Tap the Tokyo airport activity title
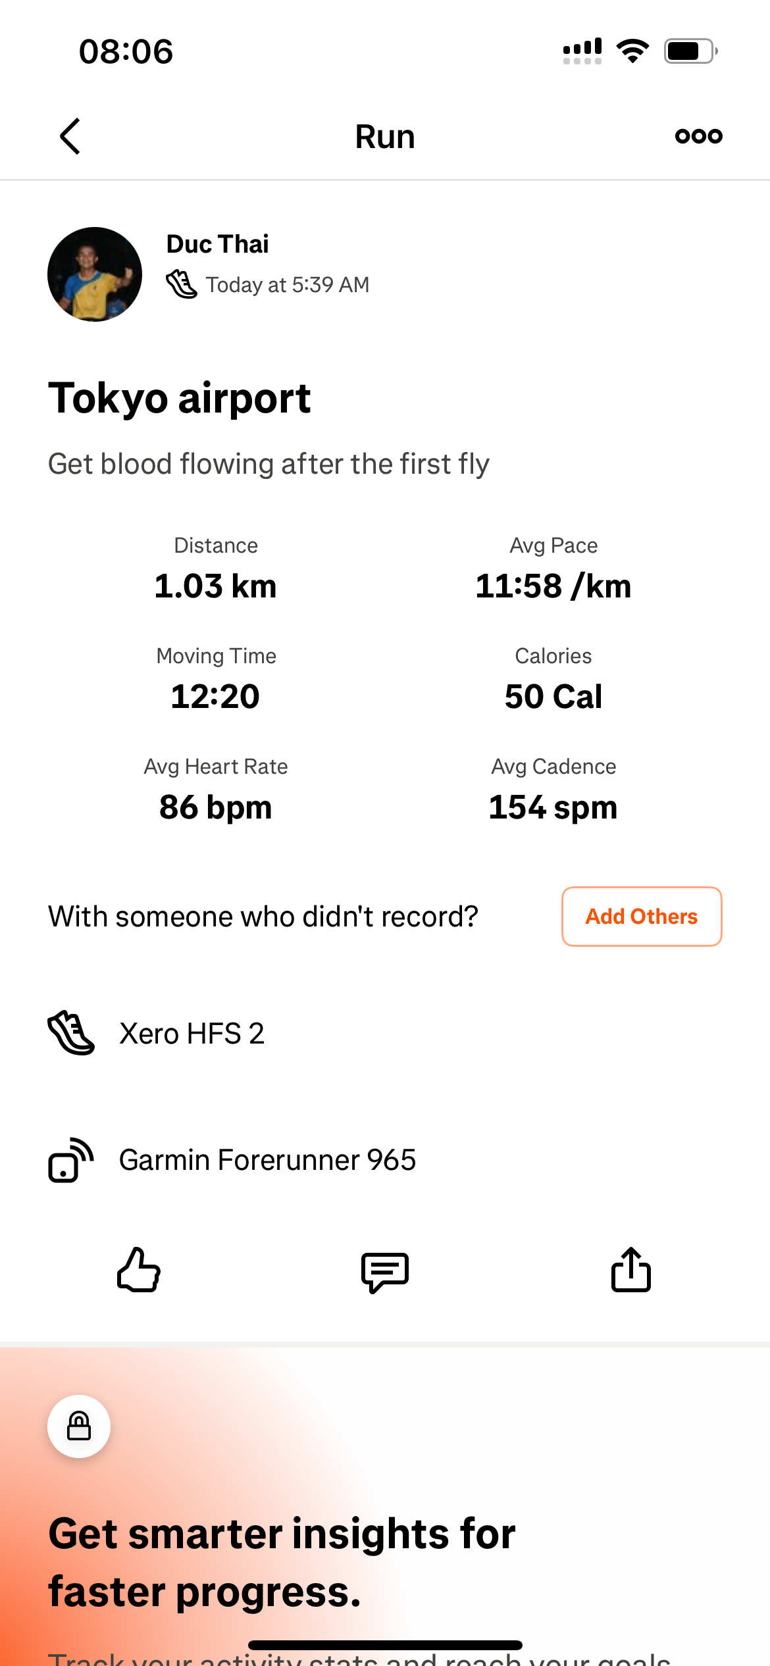Image resolution: width=770 pixels, height=1666 pixels. point(179,399)
